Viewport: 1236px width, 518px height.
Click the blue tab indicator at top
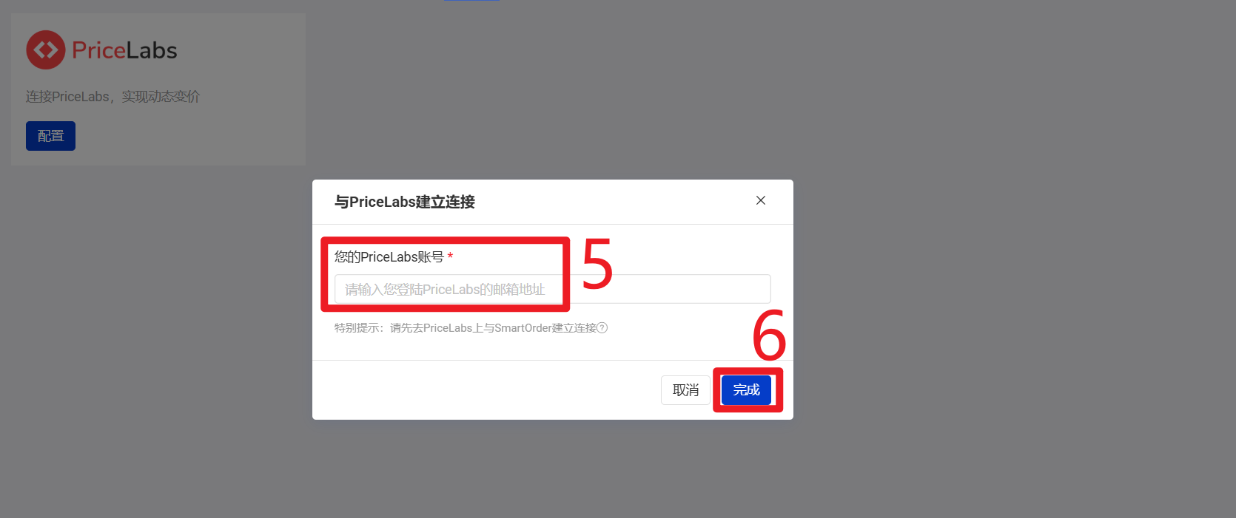point(472,1)
